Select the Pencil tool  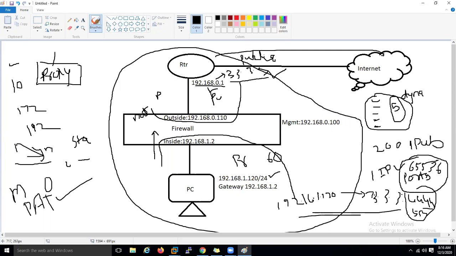(x=69, y=20)
